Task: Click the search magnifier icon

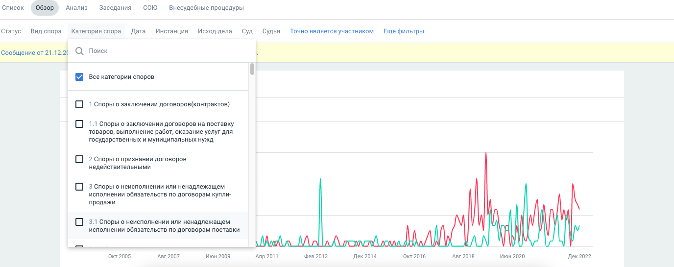Action: click(x=79, y=51)
